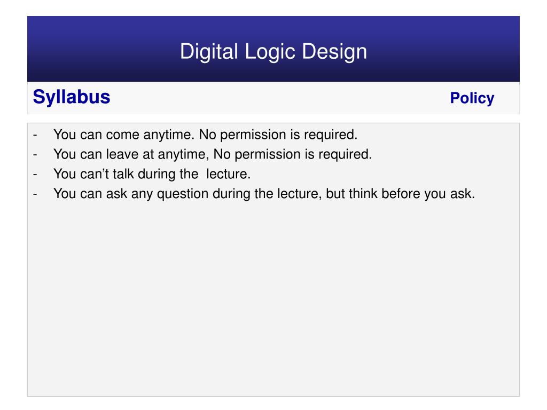Click the word "question" in the last bullet
This screenshot has height=410, width=547.
pos(183,194)
